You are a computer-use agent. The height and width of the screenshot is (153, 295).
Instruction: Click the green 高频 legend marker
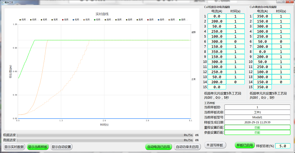click(180, 19)
